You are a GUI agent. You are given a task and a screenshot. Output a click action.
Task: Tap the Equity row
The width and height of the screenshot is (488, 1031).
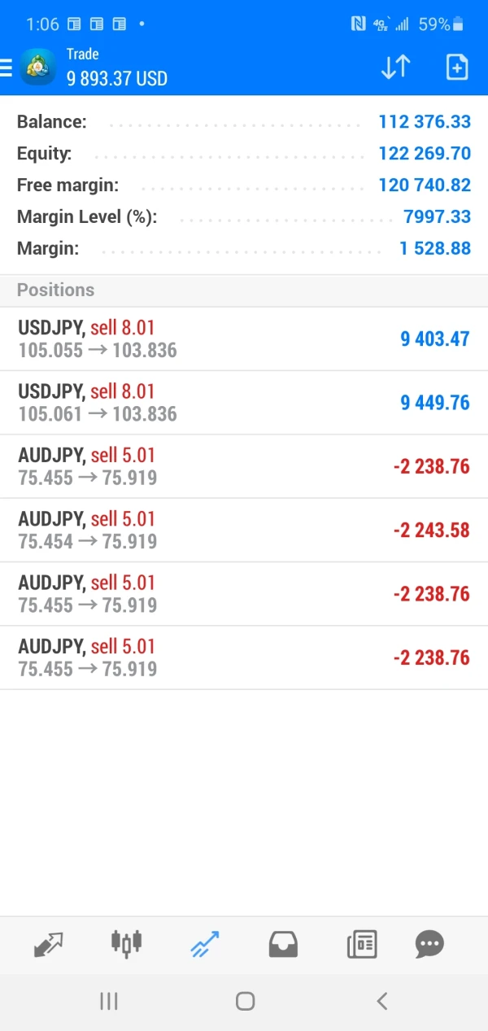click(x=244, y=153)
